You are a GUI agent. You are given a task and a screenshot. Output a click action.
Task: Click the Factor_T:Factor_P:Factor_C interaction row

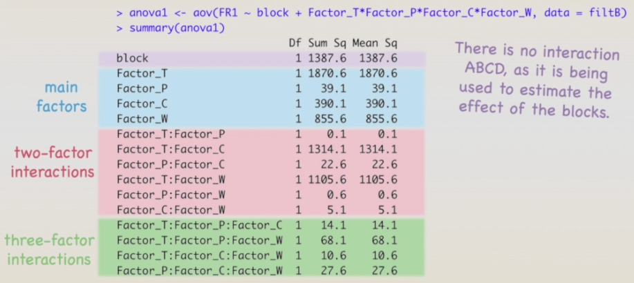point(200,225)
